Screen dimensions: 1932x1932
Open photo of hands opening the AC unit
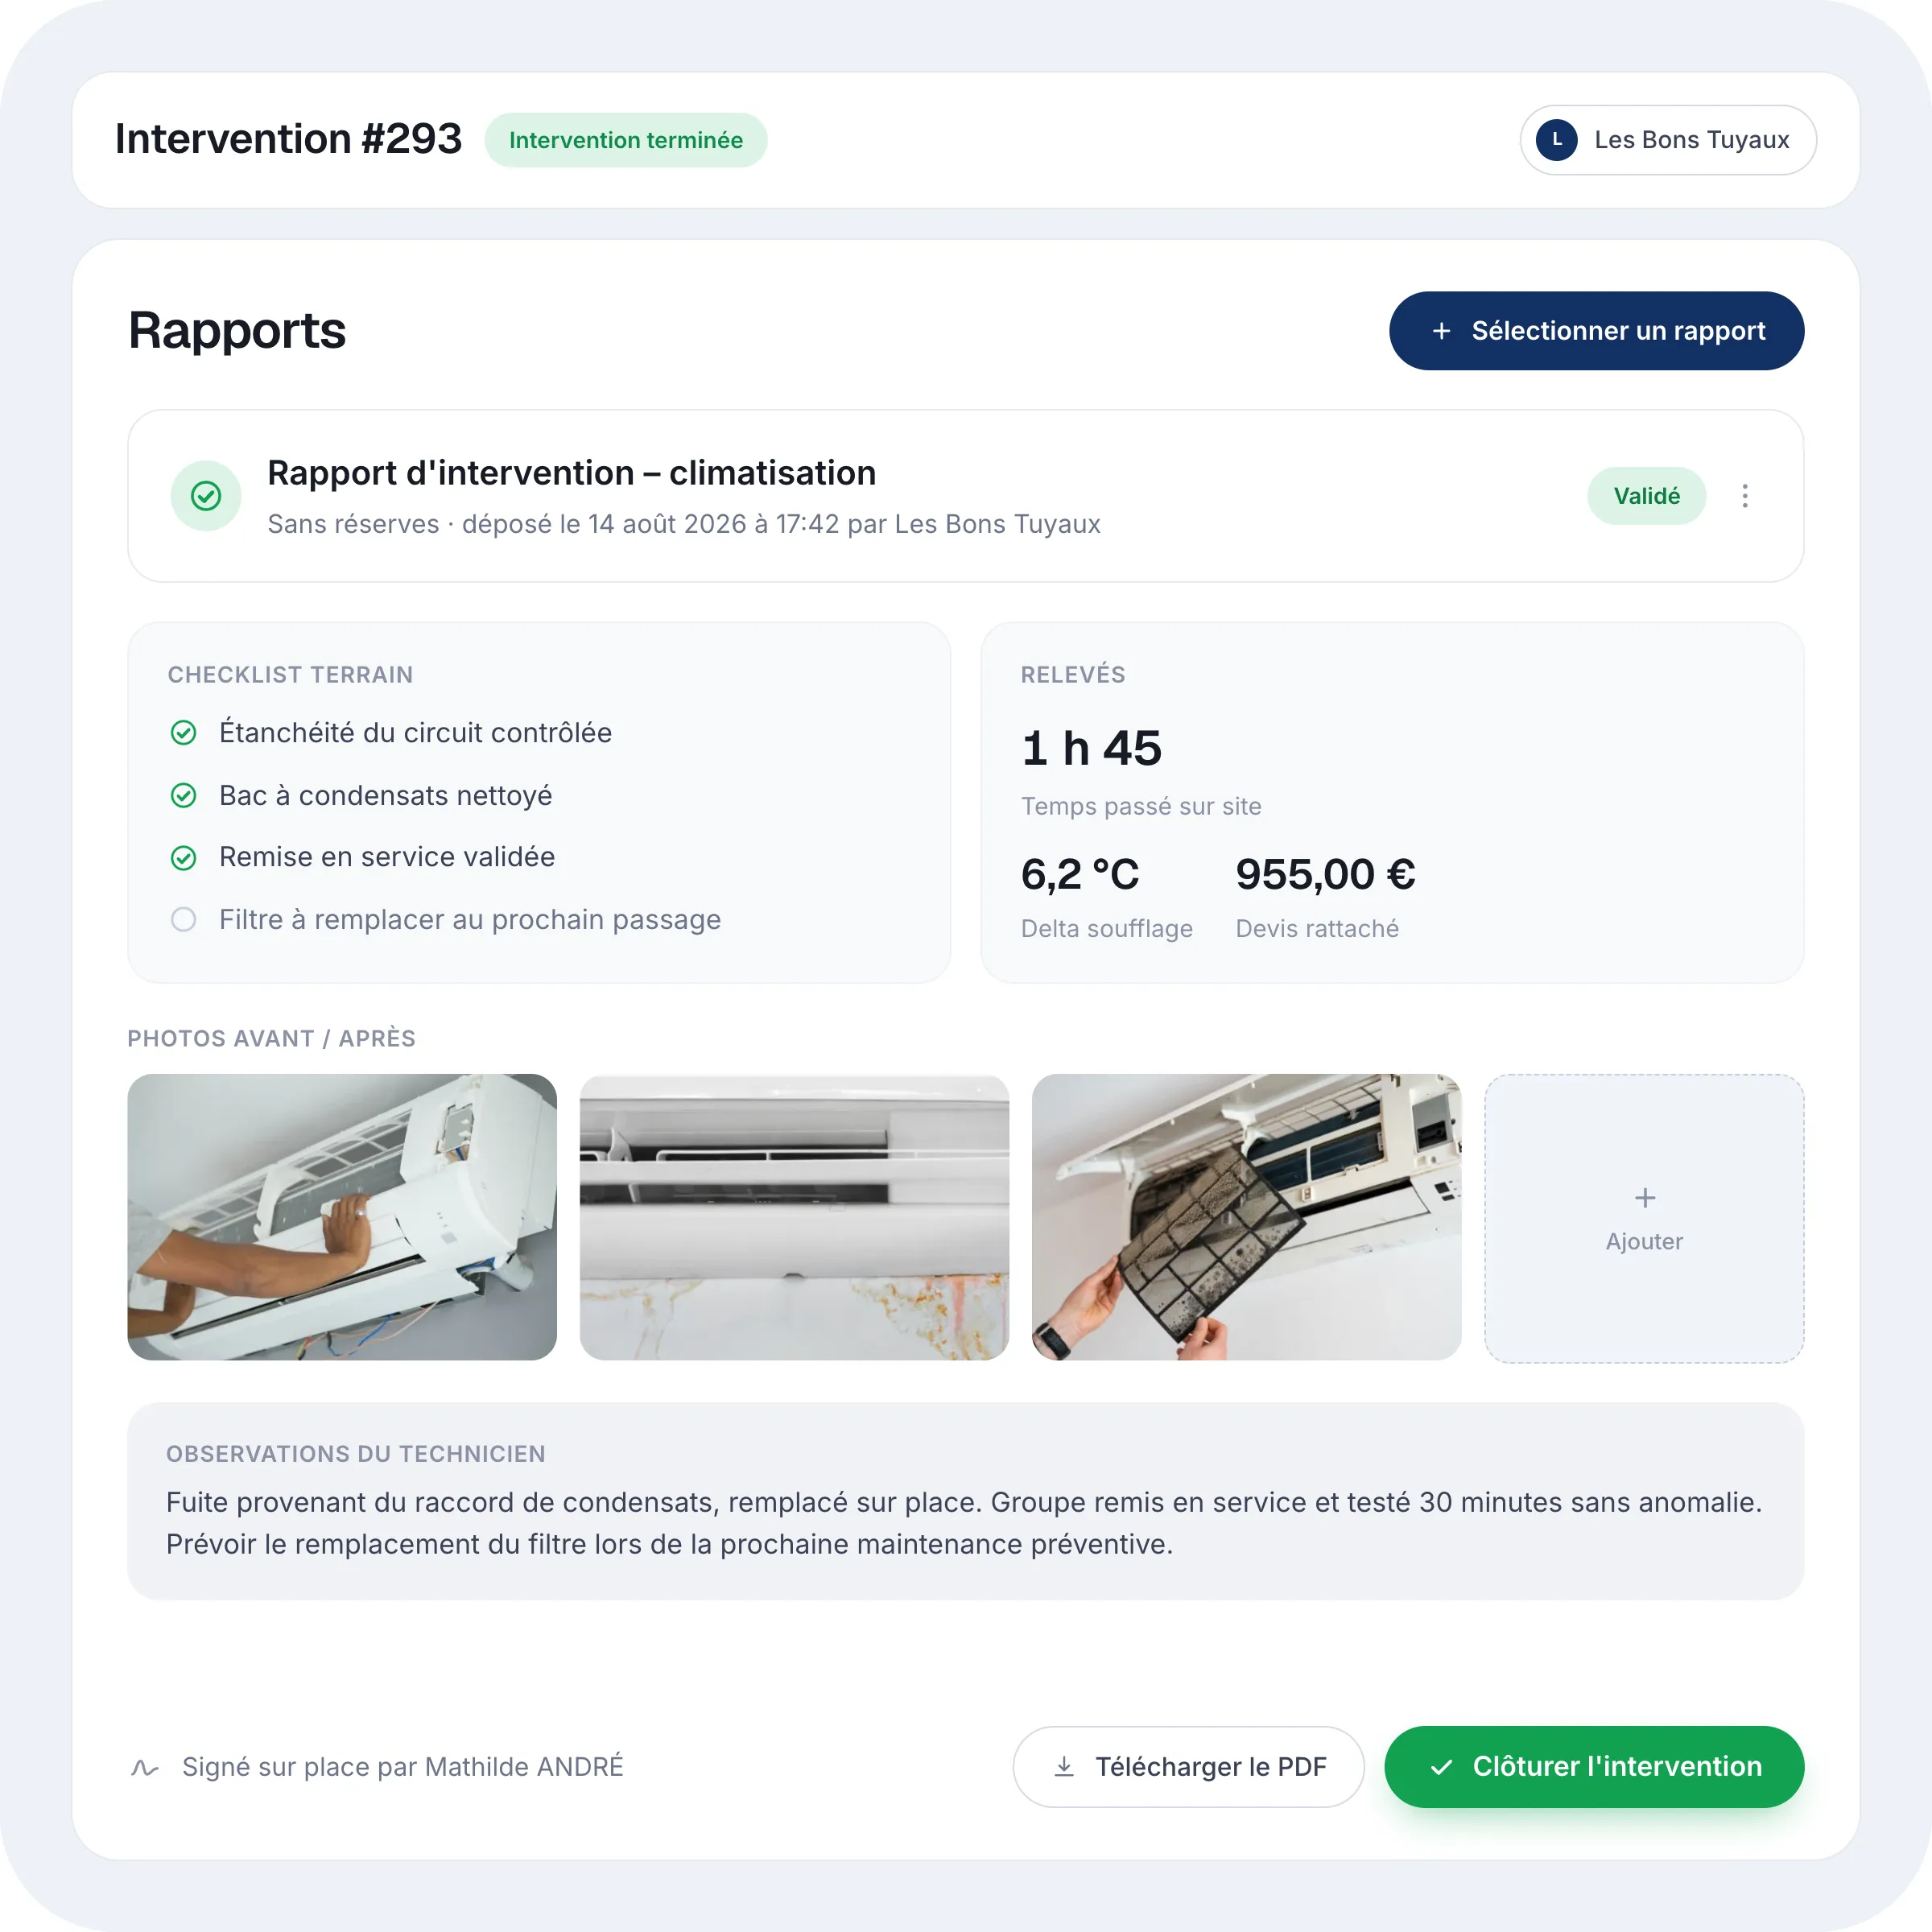coord(342,1217)
